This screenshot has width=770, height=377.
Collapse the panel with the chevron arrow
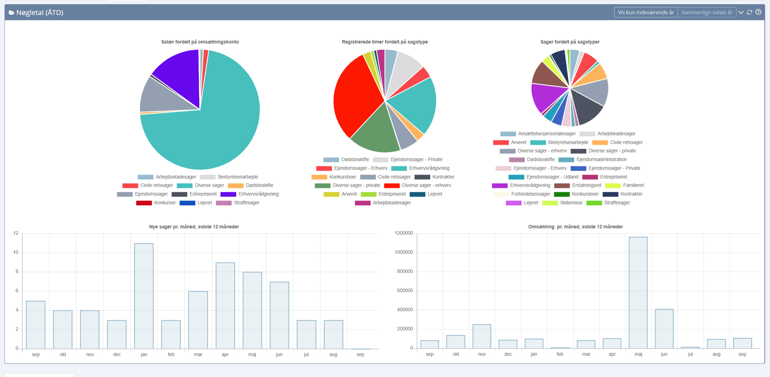click(x=741, y=12)
